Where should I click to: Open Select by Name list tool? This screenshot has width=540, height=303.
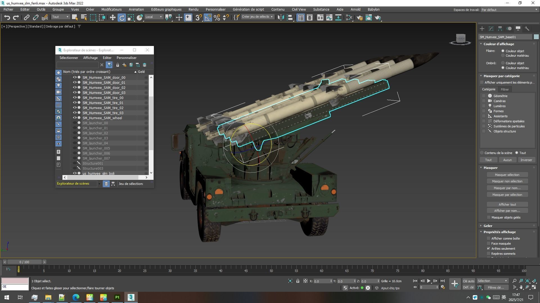(84, 18)
